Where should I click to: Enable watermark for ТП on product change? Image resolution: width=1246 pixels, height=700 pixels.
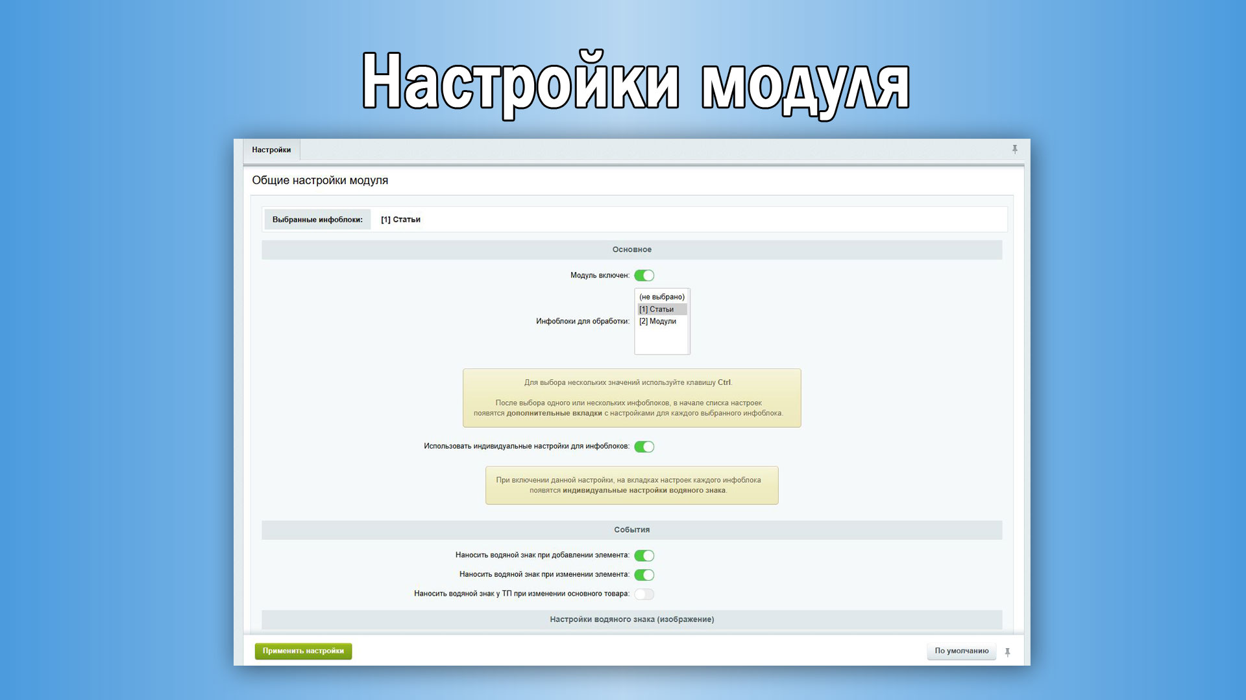coord(644,594)
